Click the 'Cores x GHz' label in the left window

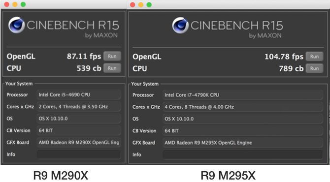[20, 107]
